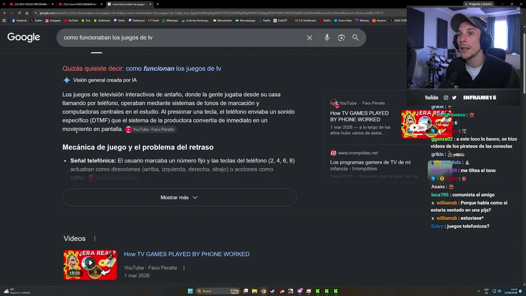
Task: Open the YouTube · Facu Peralta source chip
Action: 150,129
